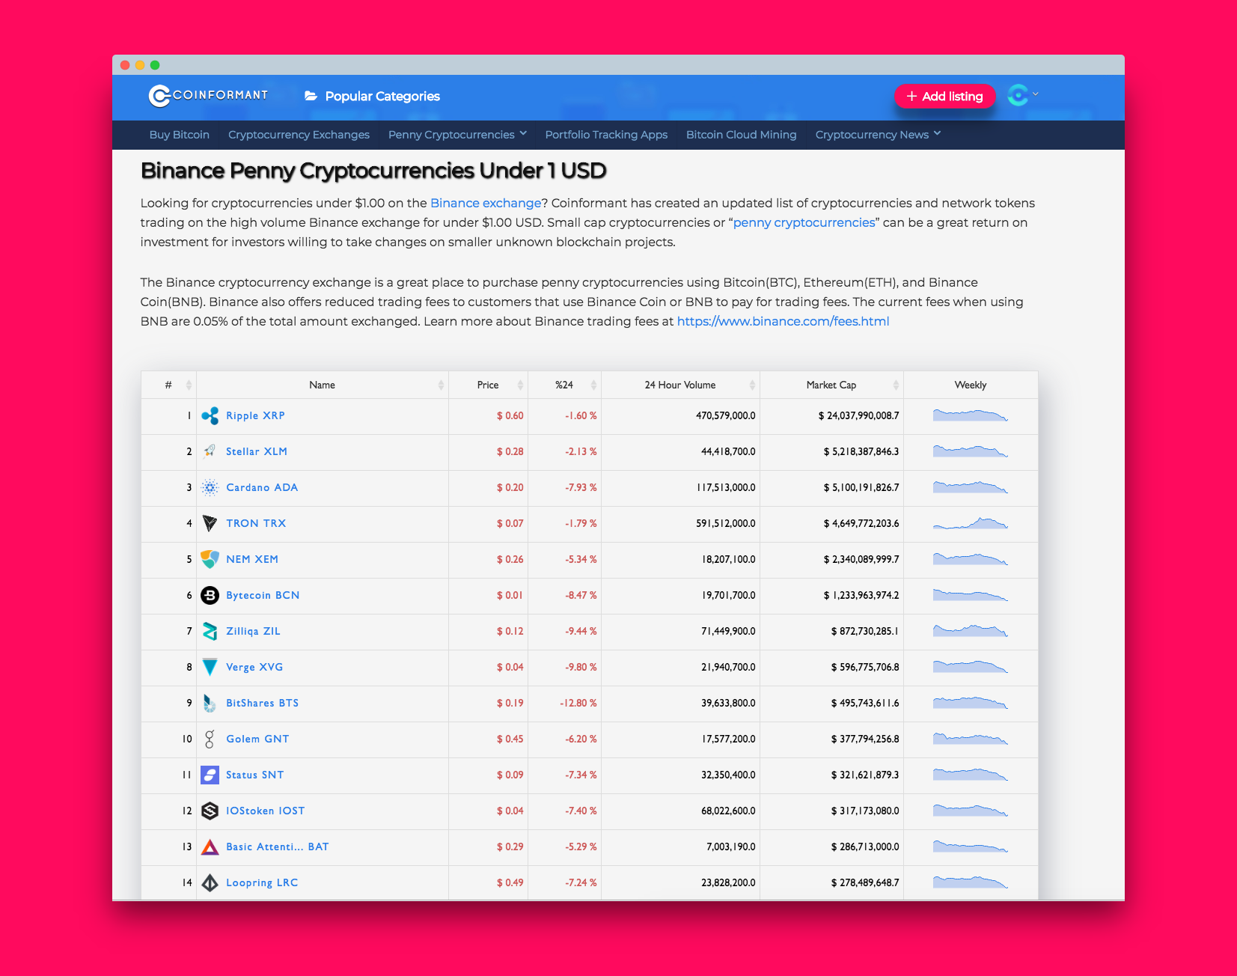Click the Status SNT coin icon
Image resolution: width=1237 pixels, height=976 pixels.
[210, 775]
